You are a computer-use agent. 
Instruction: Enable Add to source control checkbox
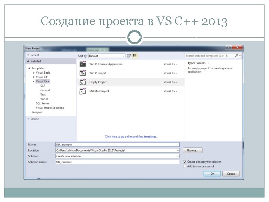click(185, 166)
